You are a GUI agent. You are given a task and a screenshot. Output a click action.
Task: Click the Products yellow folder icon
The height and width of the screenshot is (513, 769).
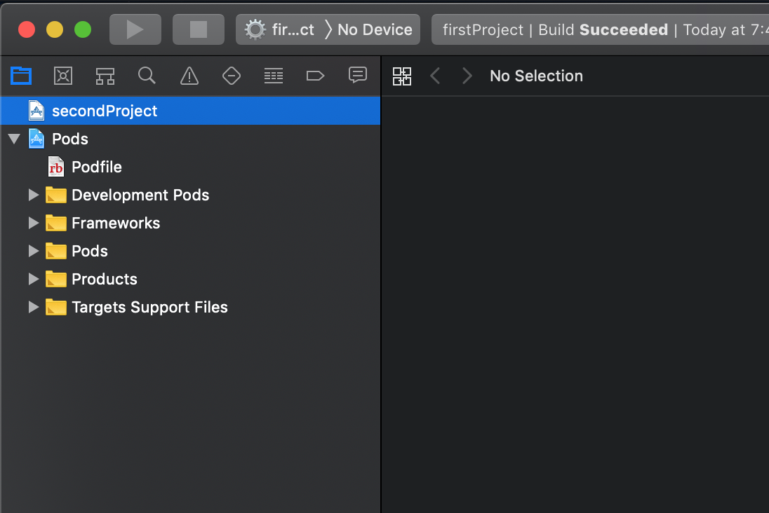pos(56,279)
